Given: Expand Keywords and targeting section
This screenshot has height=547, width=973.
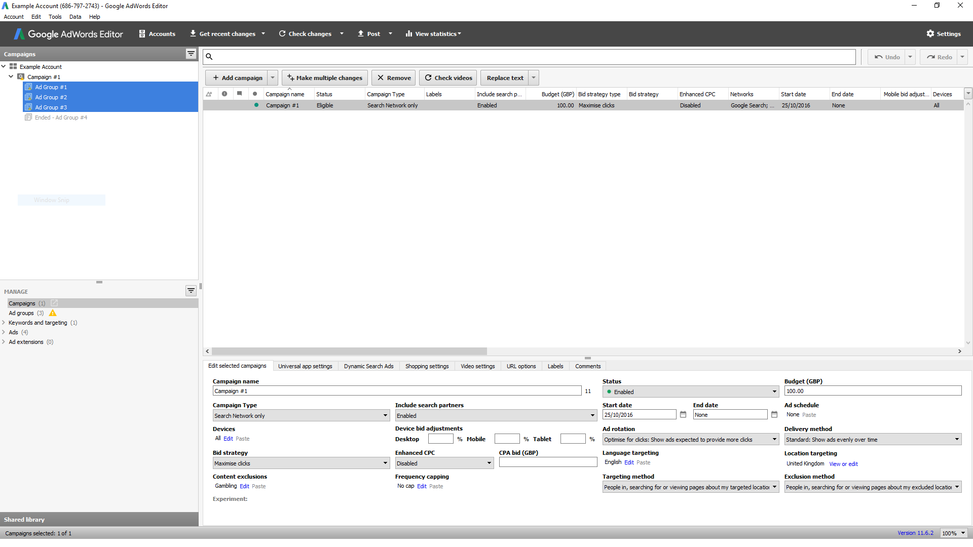Looking at the screenshot, I should [x=4, y=323].
